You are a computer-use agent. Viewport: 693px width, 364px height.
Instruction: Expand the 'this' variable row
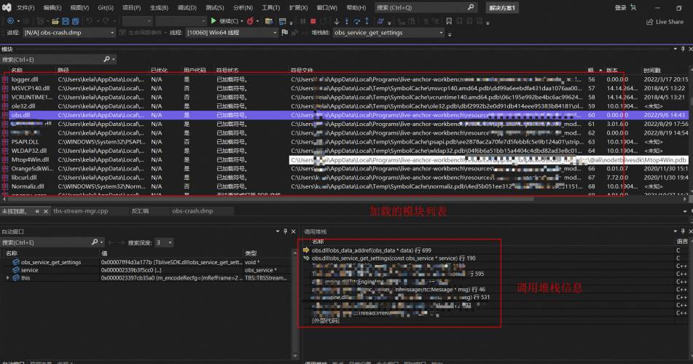tap(7, 278)
